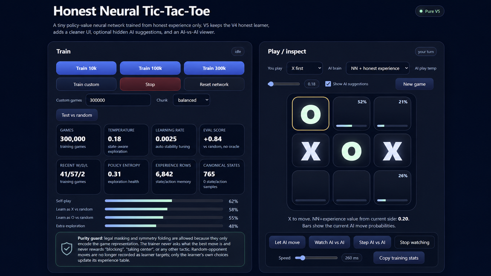Viewport: 491px width, 276px height.
Task: Click the POLICY ENTROPY 0.31 card
Action: pyautogui.click(x=126, y=177)
